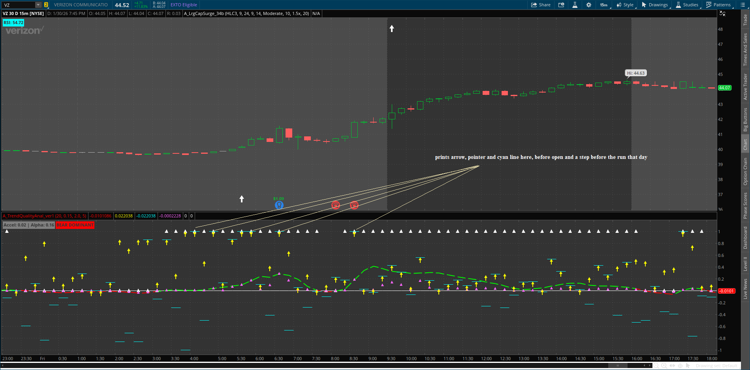Open the Patterns button
750x370 pixels.
(x=718, y=5)
